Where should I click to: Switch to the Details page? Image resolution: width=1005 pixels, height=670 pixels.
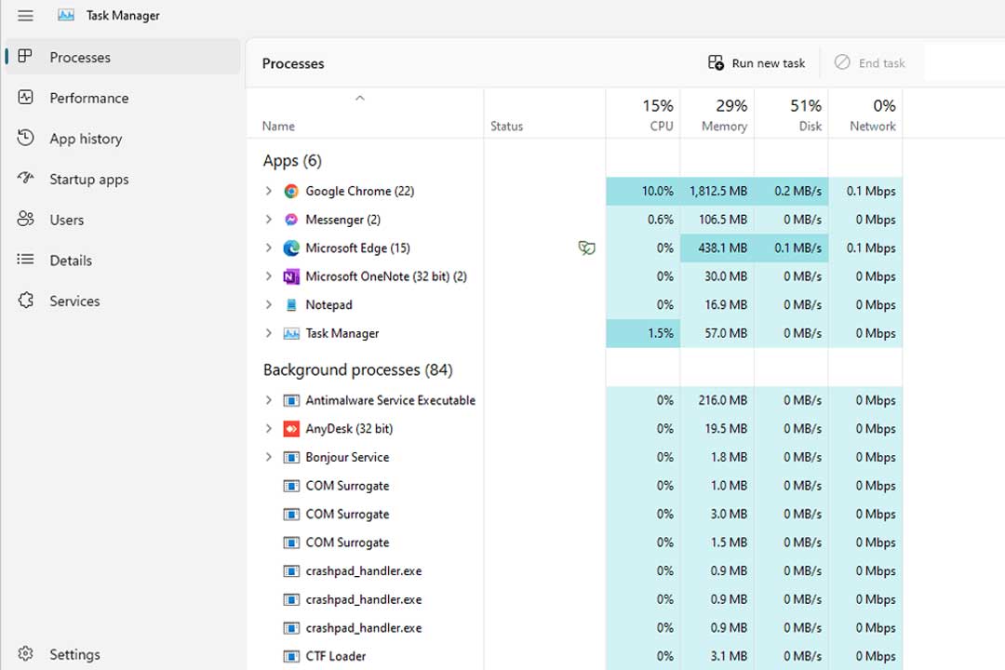[123, 260]
